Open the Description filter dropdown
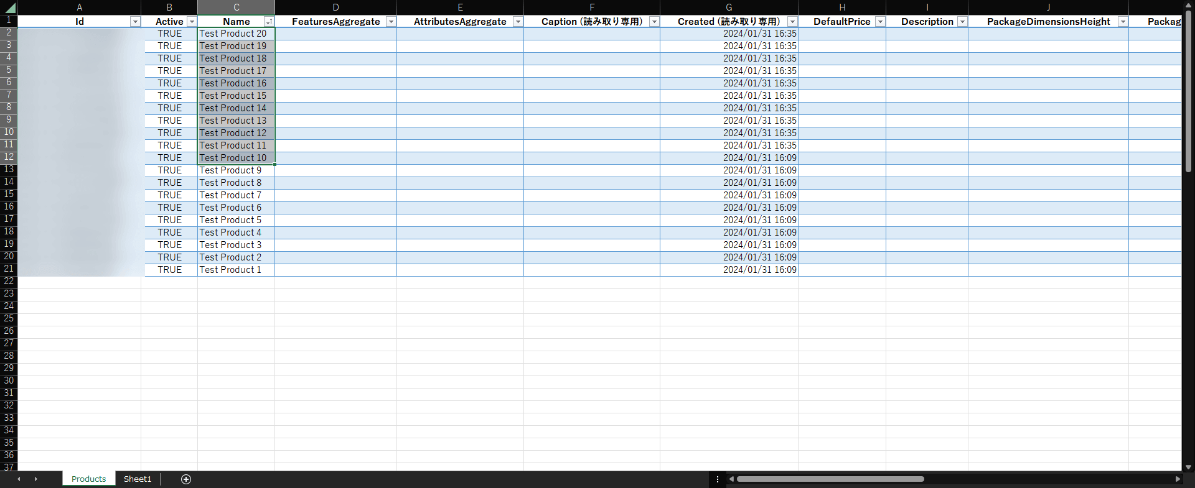 [962, 22]
